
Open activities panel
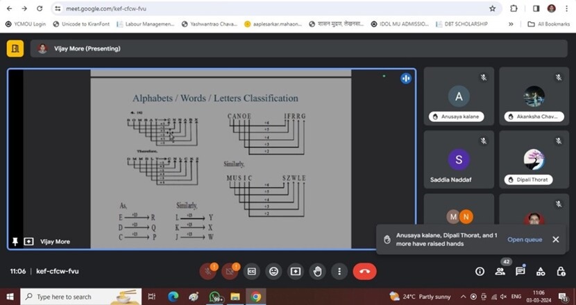[x=541, y=271]
